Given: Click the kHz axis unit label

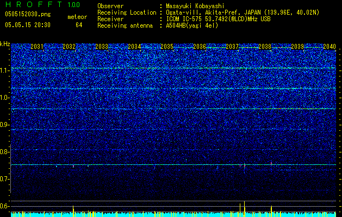Looking at the screenshot, I should [5, 44].
